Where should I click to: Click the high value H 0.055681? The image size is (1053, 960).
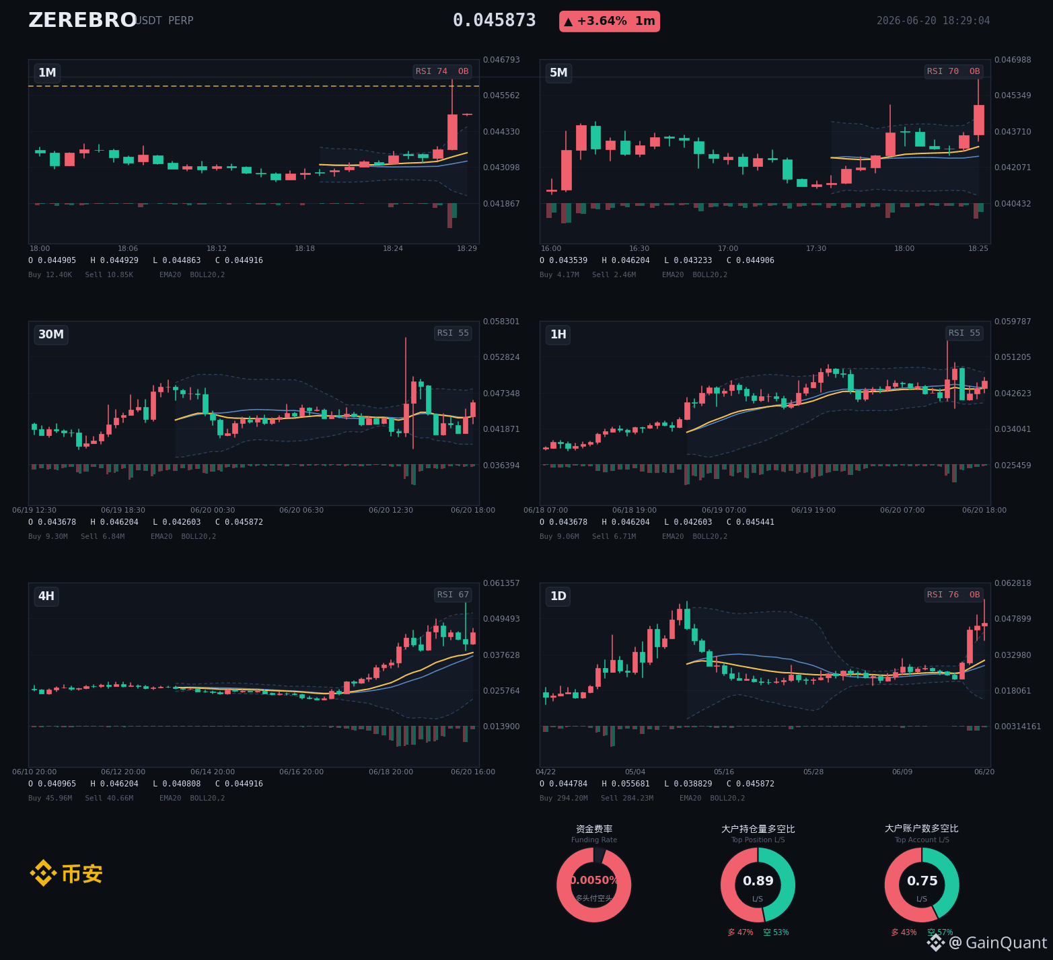626,784
